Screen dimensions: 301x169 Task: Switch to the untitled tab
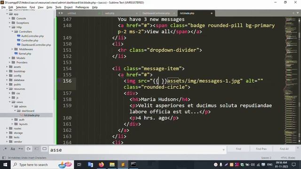click(71, 13)
